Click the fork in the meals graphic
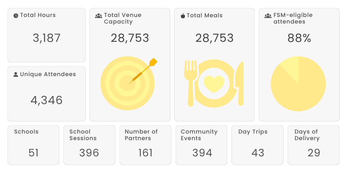Viewport: 347px width, 173px height. click(x=190, y=83)
